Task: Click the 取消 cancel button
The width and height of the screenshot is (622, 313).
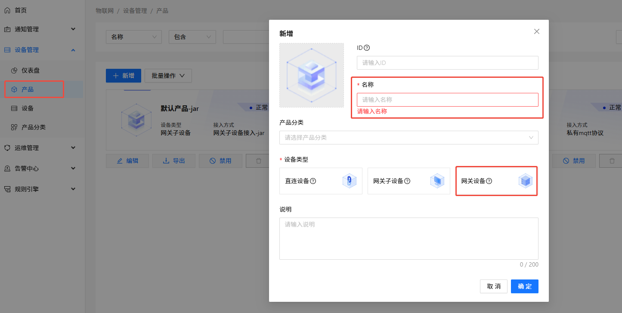Action: click(x=494, y=286)
